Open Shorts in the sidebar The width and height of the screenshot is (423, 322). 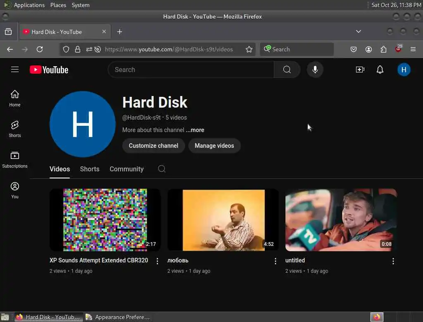coord(15,129)
